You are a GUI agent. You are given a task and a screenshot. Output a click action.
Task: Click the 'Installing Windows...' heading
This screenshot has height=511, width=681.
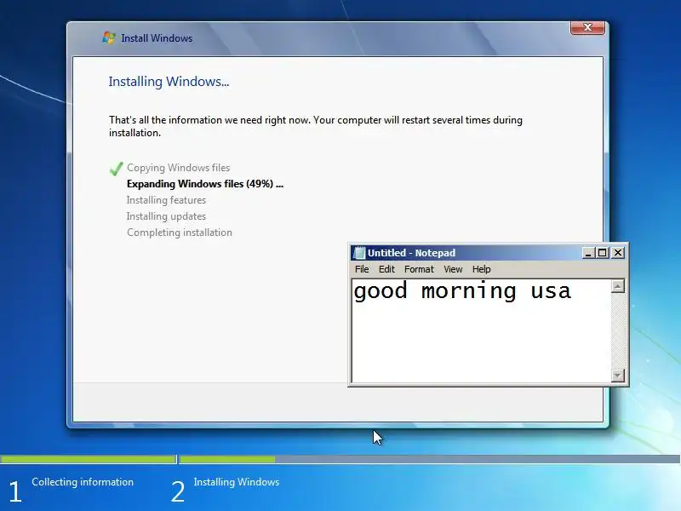point(169,82)
